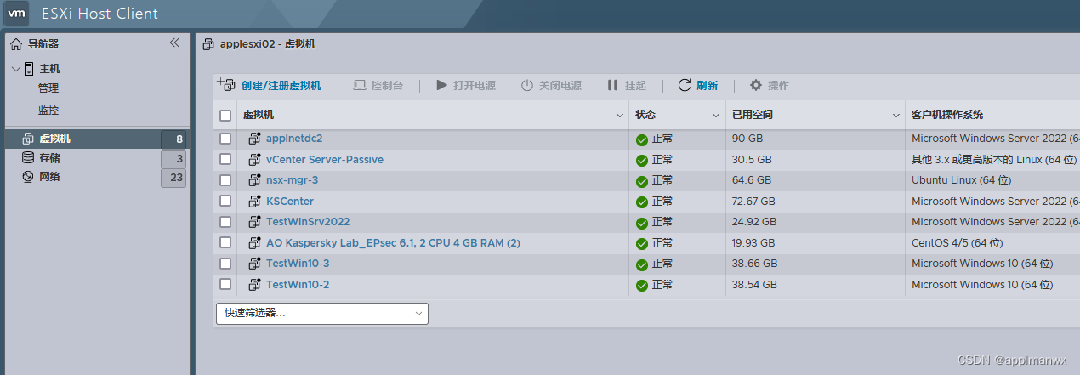Check the box for TestWinSrv2022
The image size is (1080, 375).
[x=225, y=222]
